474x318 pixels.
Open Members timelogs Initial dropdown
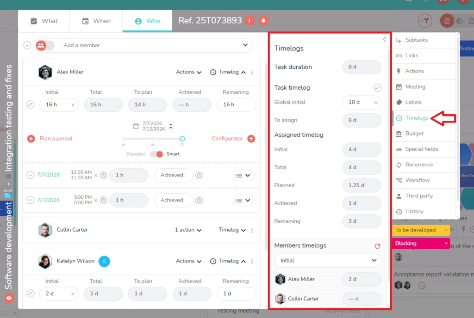coord(328,260)
